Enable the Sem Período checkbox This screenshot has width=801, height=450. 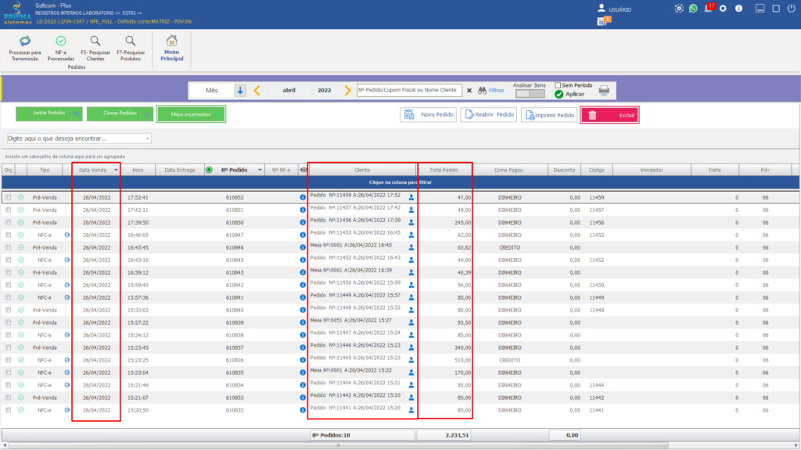click(558, 85)
